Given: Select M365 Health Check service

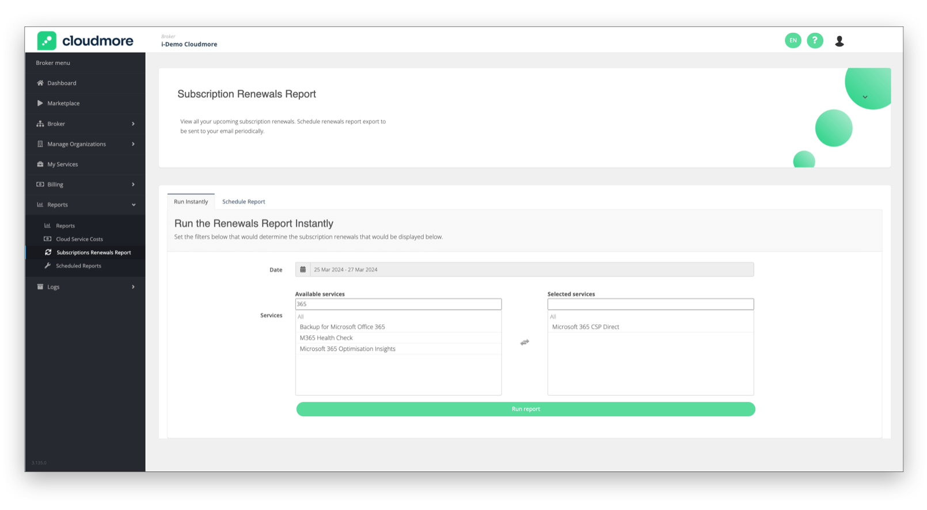Looking at the screenshot, I should [x=398, y=338].
